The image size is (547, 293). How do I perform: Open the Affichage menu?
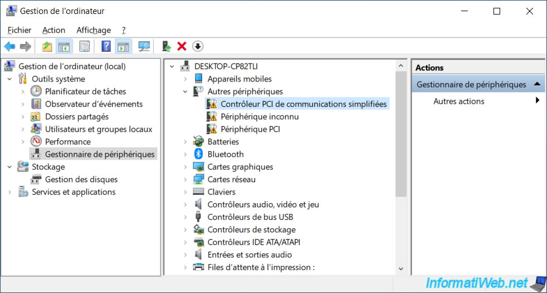coord(93,30)
